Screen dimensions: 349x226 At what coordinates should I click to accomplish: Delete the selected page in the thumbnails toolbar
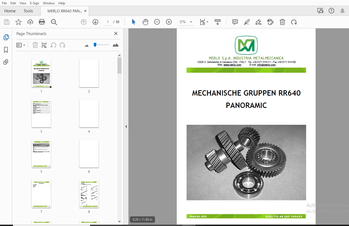[35, 45]
